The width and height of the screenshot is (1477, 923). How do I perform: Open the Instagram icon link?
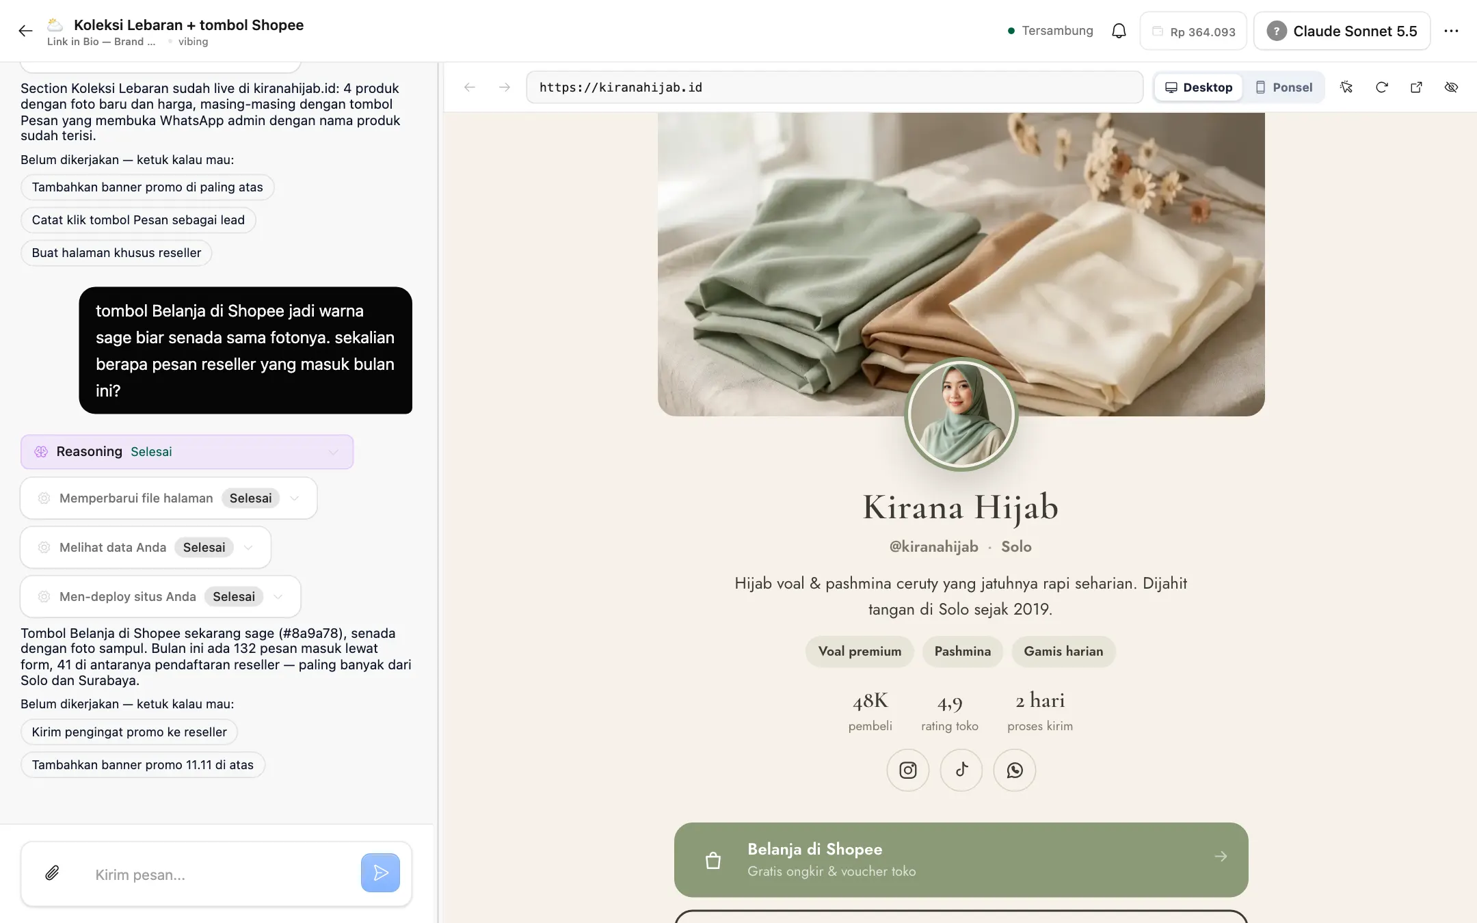coord(907,771)
